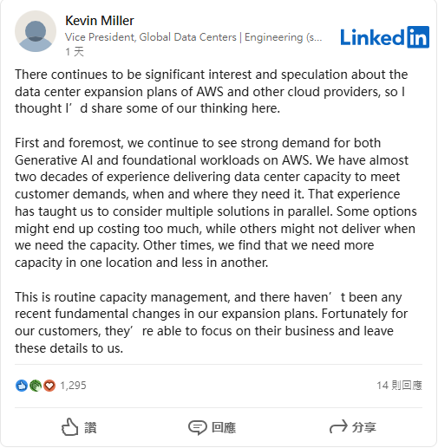Open the 1,295 reactions count
438x448 pixels.
tap(73, 386)
